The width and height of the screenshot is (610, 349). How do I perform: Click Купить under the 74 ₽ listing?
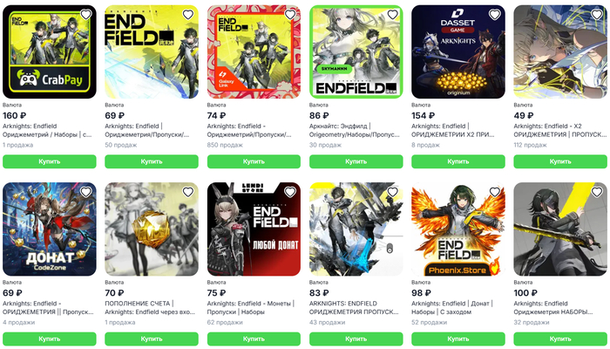[254, 161]
